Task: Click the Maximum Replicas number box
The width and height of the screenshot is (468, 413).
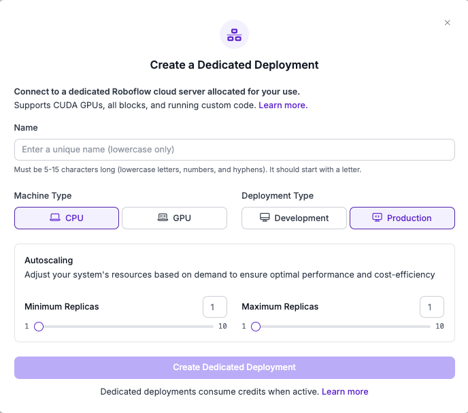Action: (431, 307)
